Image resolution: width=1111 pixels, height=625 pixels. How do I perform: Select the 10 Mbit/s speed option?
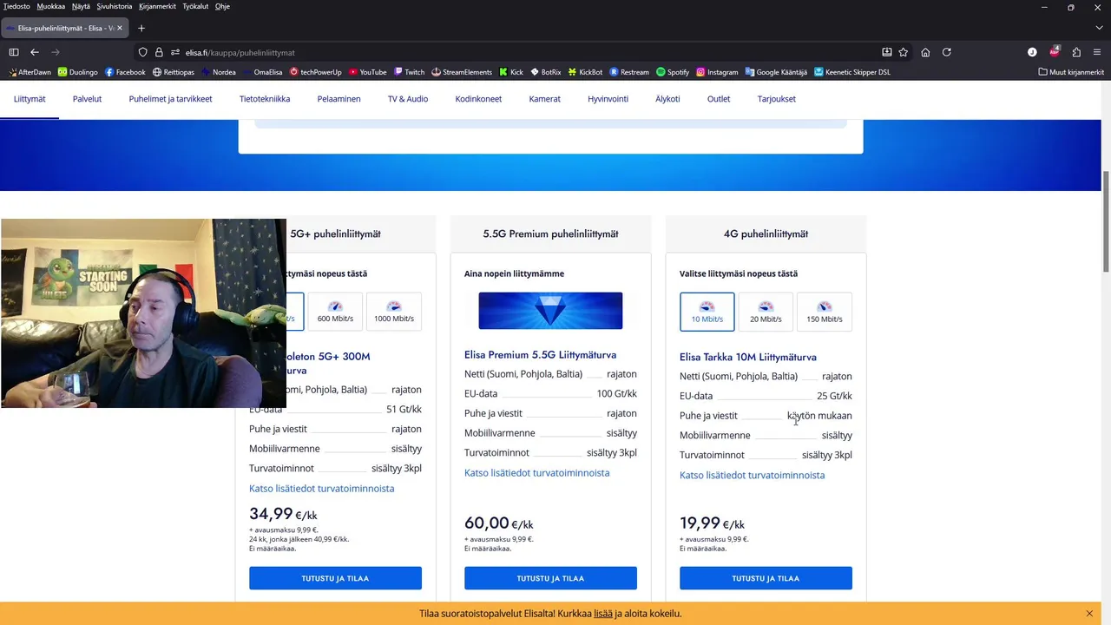[707, 312]
